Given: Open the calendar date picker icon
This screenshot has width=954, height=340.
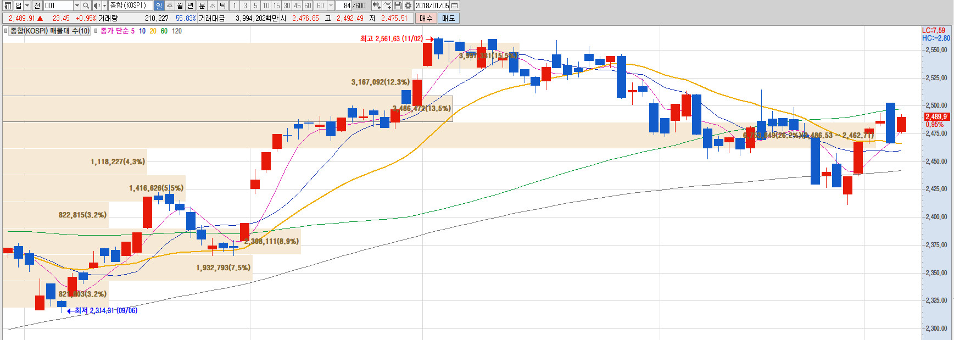Looking at the screenshot, I should (455, 5).
